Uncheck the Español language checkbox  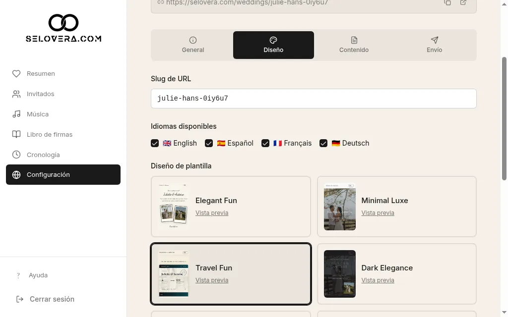209,143
